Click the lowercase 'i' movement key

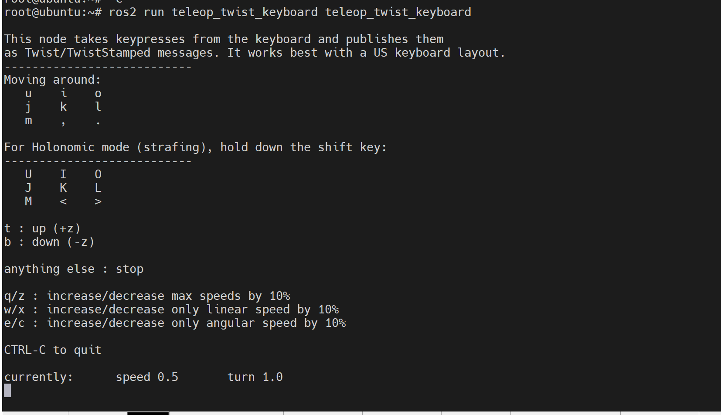tap(64, 94)
